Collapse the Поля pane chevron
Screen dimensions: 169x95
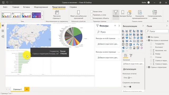(x=167, y=26)
